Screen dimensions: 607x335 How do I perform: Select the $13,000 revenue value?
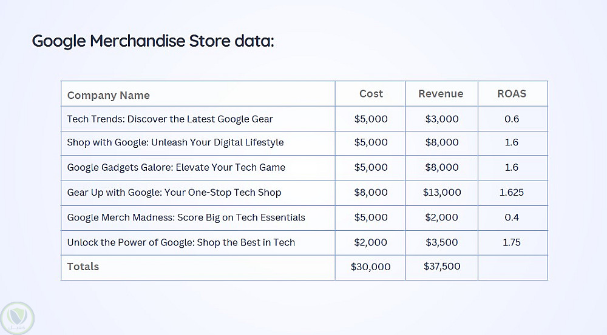[442, 193]
